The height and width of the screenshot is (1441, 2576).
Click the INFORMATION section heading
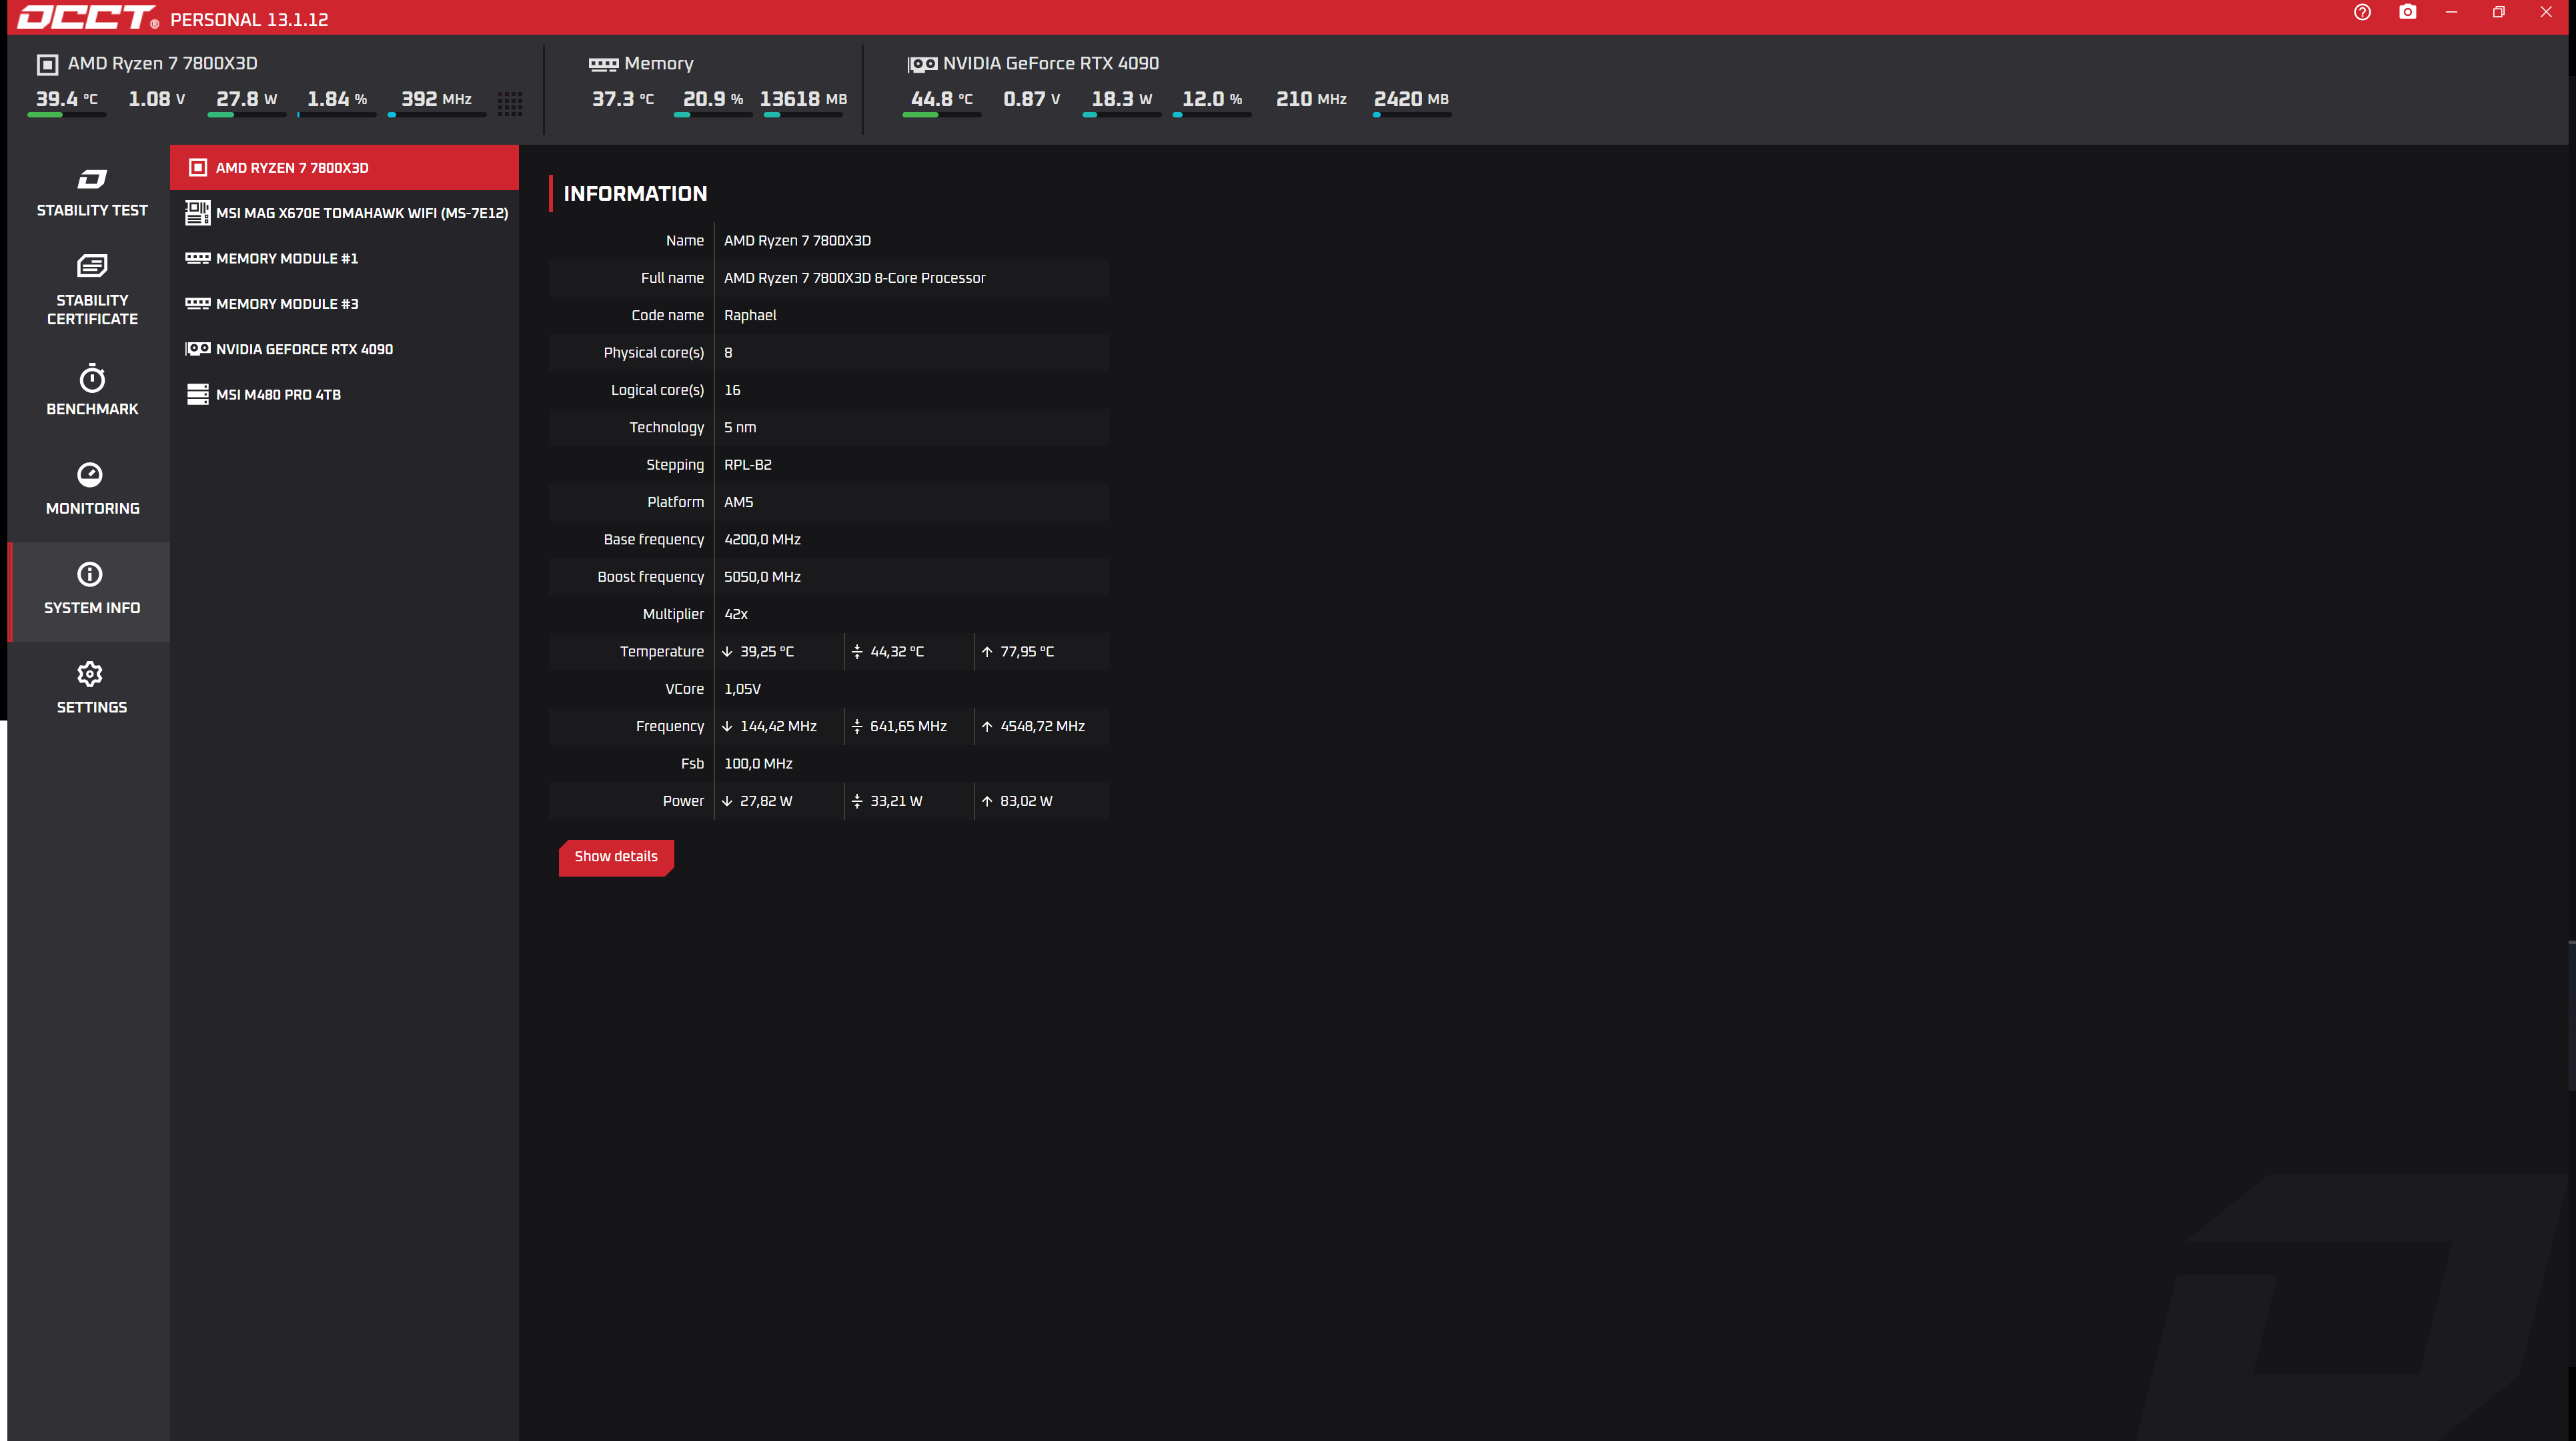635,194
